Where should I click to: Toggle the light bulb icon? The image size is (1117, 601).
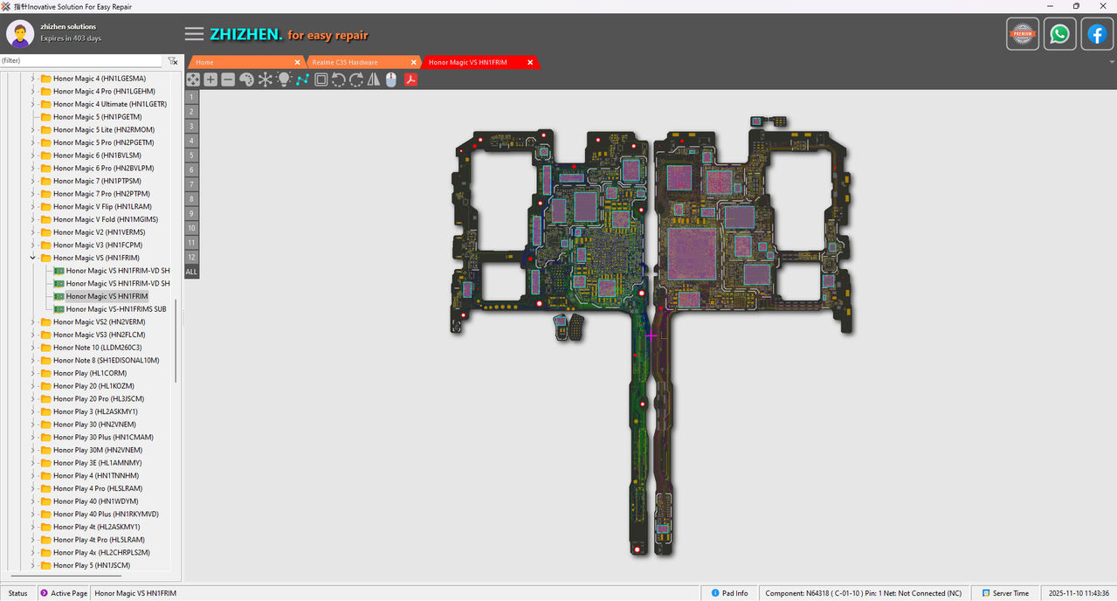[x=284, y=79]
